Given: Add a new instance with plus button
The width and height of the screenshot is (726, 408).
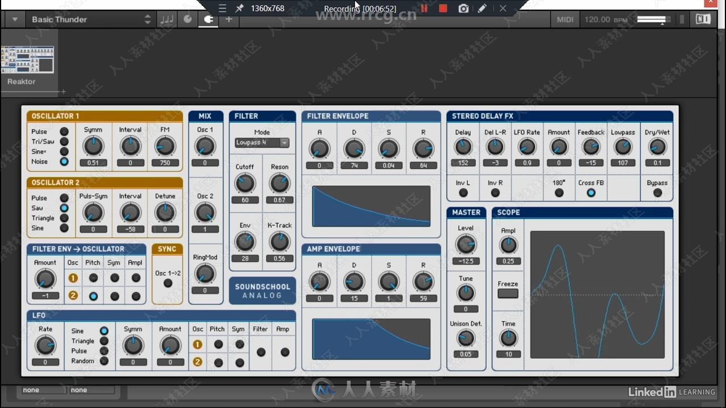Looking at the screenshot, I should tap(229, 19).
